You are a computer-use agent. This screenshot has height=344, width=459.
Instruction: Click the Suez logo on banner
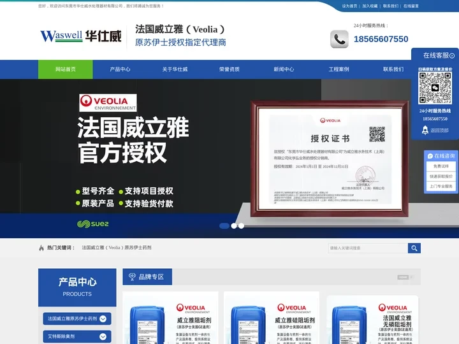point(93,224)
